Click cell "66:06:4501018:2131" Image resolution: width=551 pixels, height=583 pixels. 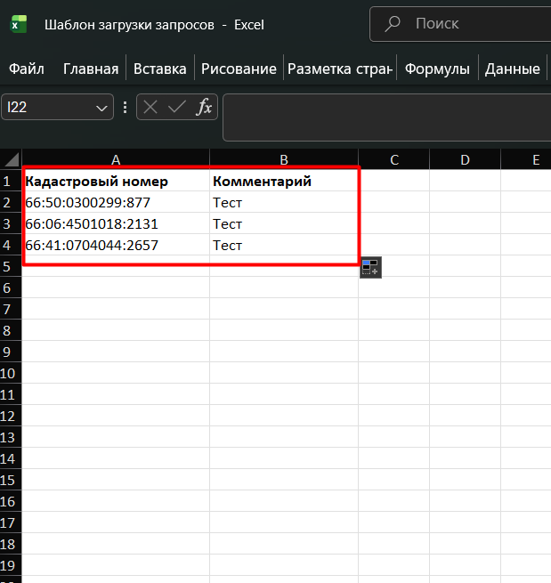116,223
